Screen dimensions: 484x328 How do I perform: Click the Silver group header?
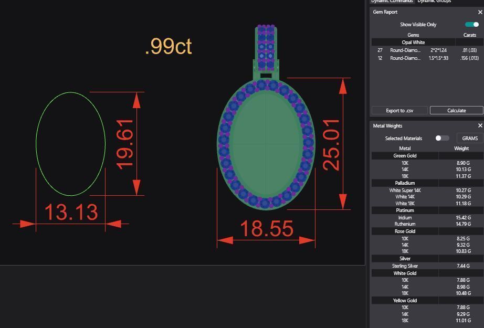tap(405, 259)
